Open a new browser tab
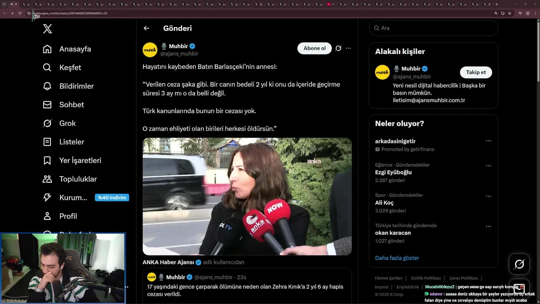The image size is (540, 304). pyautogui.click(x=497, y=4)
